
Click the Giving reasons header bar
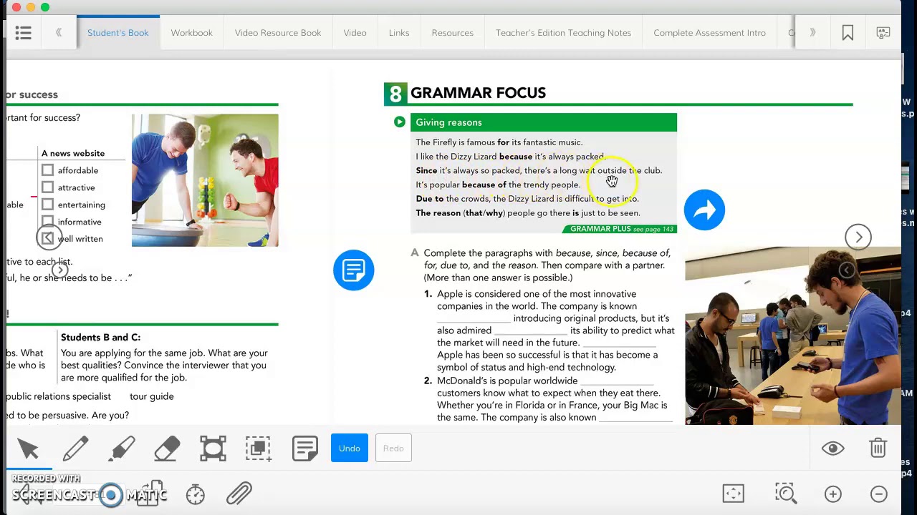point(544,122)
